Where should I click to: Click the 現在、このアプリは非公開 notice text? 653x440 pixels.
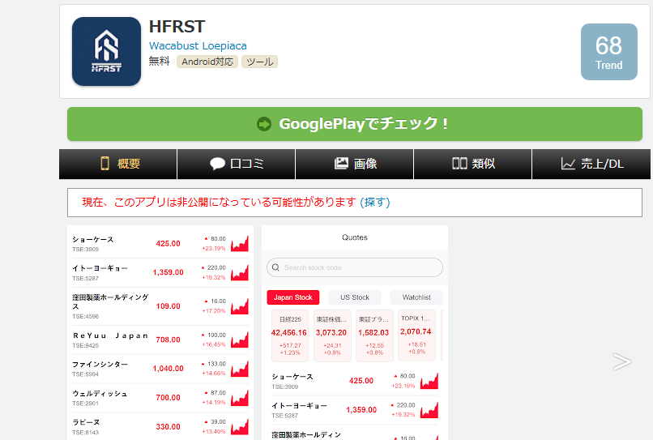point(219,202)
